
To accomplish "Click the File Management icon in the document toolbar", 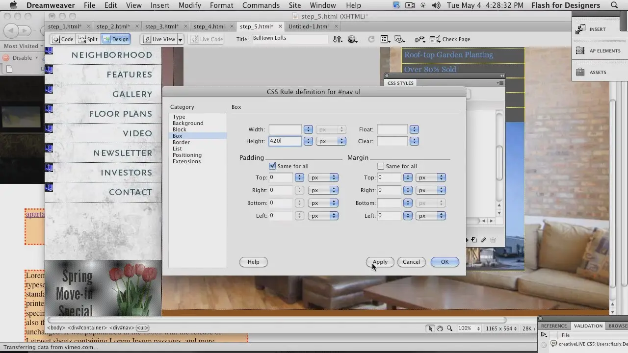I will [338, 39].
